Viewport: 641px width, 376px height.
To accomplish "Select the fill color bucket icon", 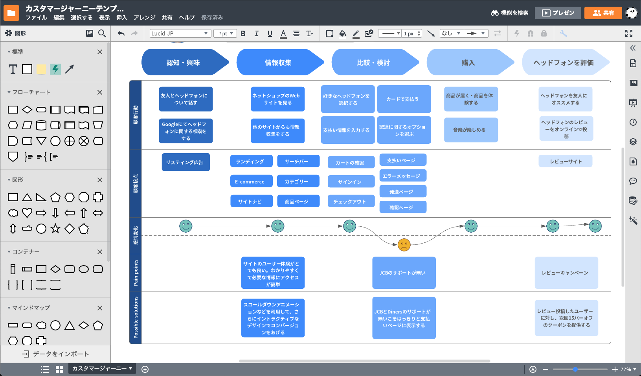I will pyautogui.click(x=343, y=33).
